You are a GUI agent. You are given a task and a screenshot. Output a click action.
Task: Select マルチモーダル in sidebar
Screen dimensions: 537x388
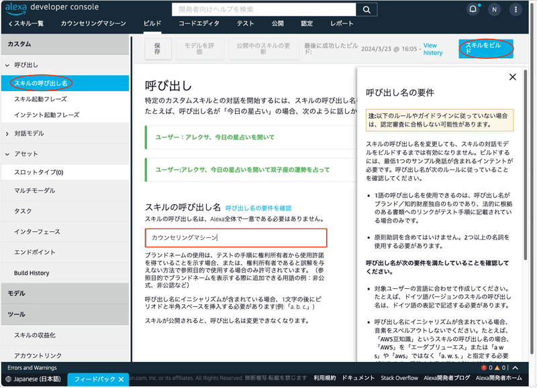click(x=65, y=190)
